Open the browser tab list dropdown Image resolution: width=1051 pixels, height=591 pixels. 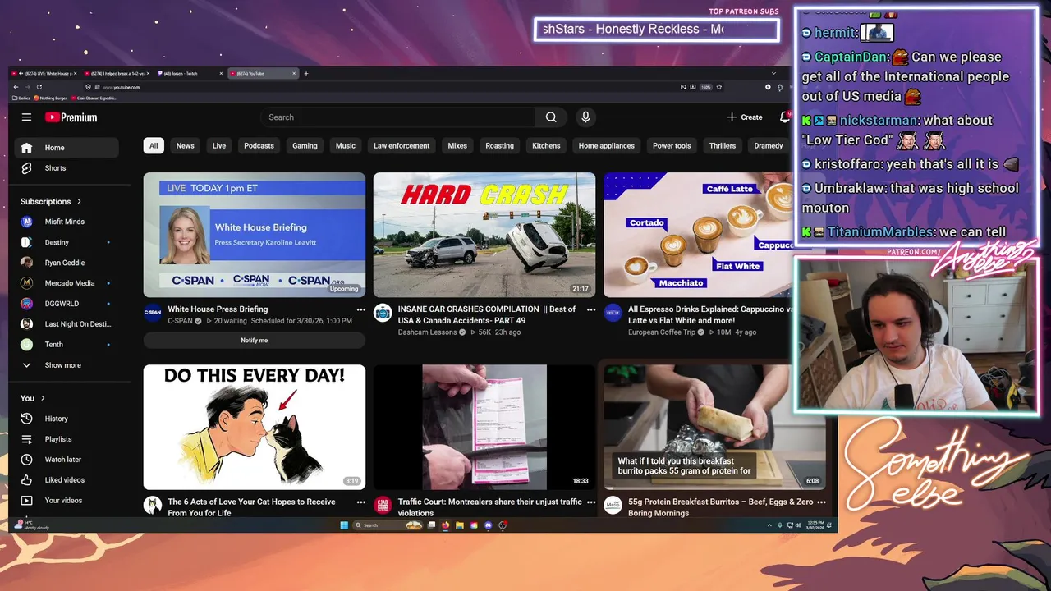[x=773, y=73]
